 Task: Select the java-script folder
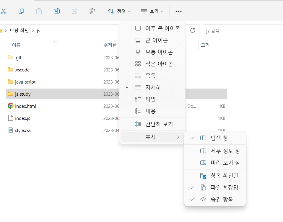25,82
